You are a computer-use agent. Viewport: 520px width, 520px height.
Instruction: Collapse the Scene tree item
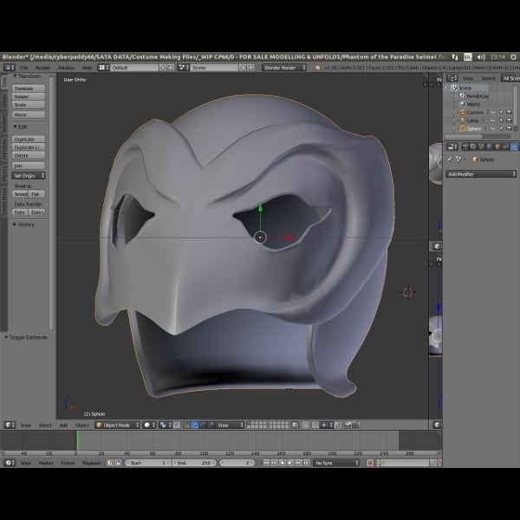click(x=446, y=88)
